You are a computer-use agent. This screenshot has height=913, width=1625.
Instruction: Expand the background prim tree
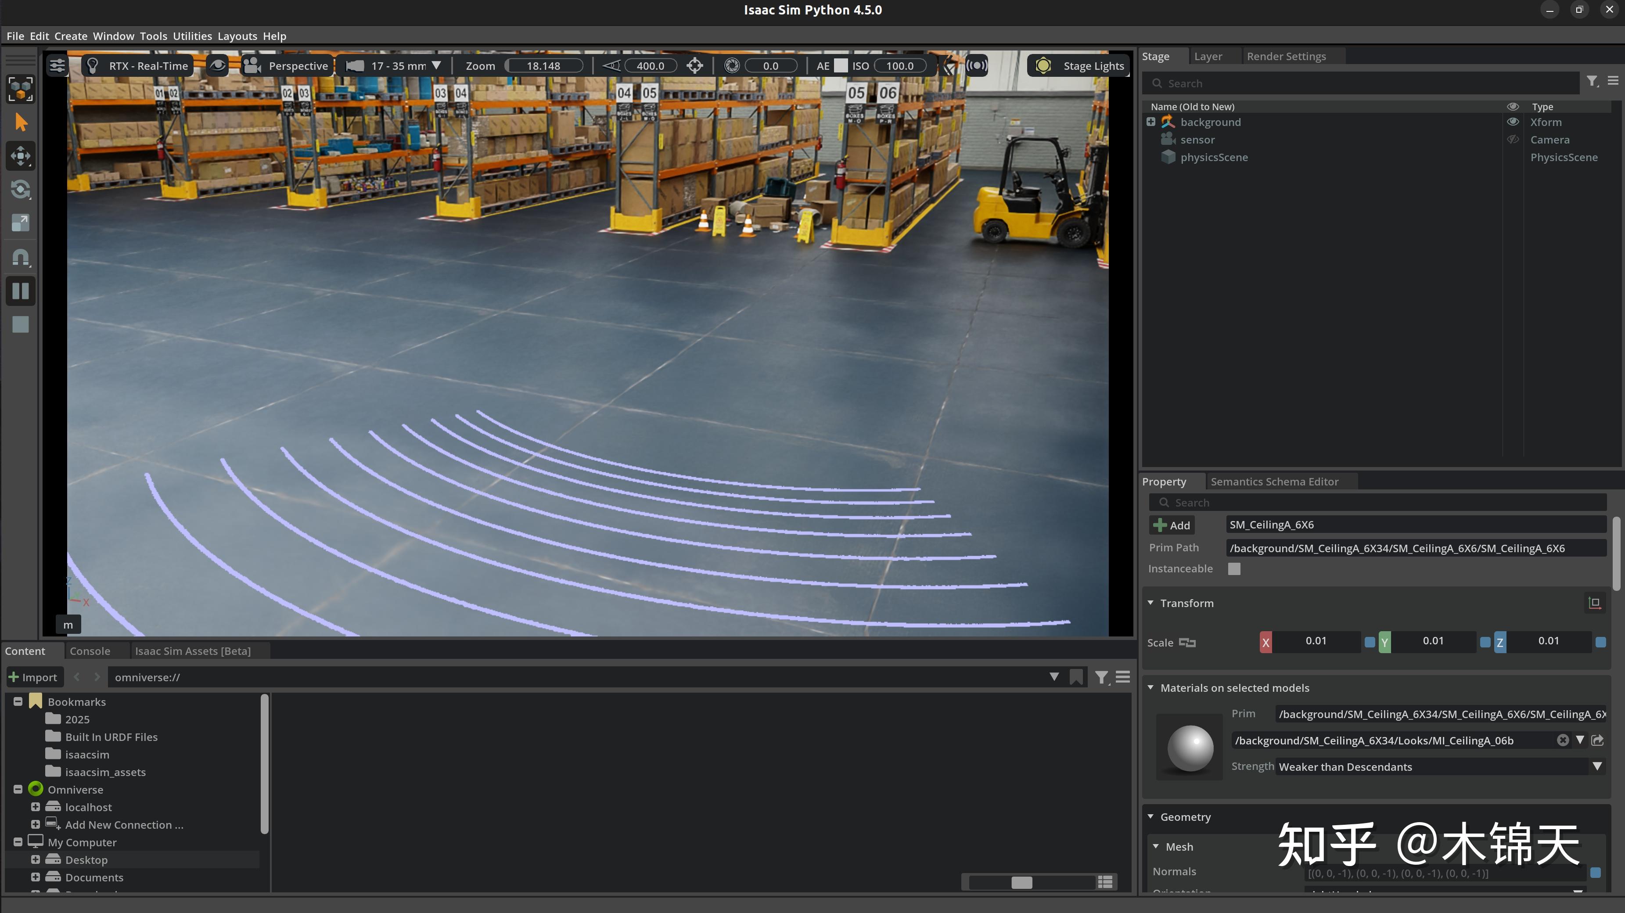click(1151, 122)
